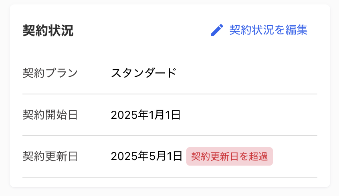Image resolution: width=339 pixels, height=196 pixels.
Task: Open the 契約状況を編集 link
Action: click(x=259, y=30)
